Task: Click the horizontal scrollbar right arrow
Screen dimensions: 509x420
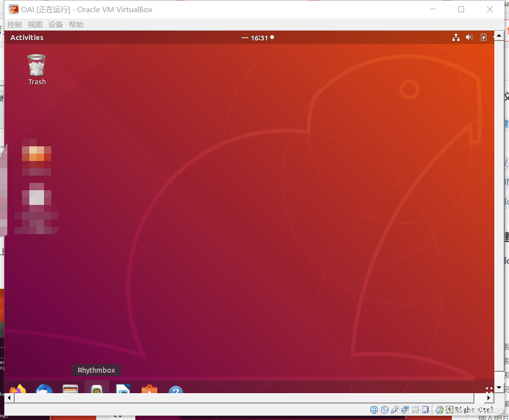Action: [x=488, y=398]
